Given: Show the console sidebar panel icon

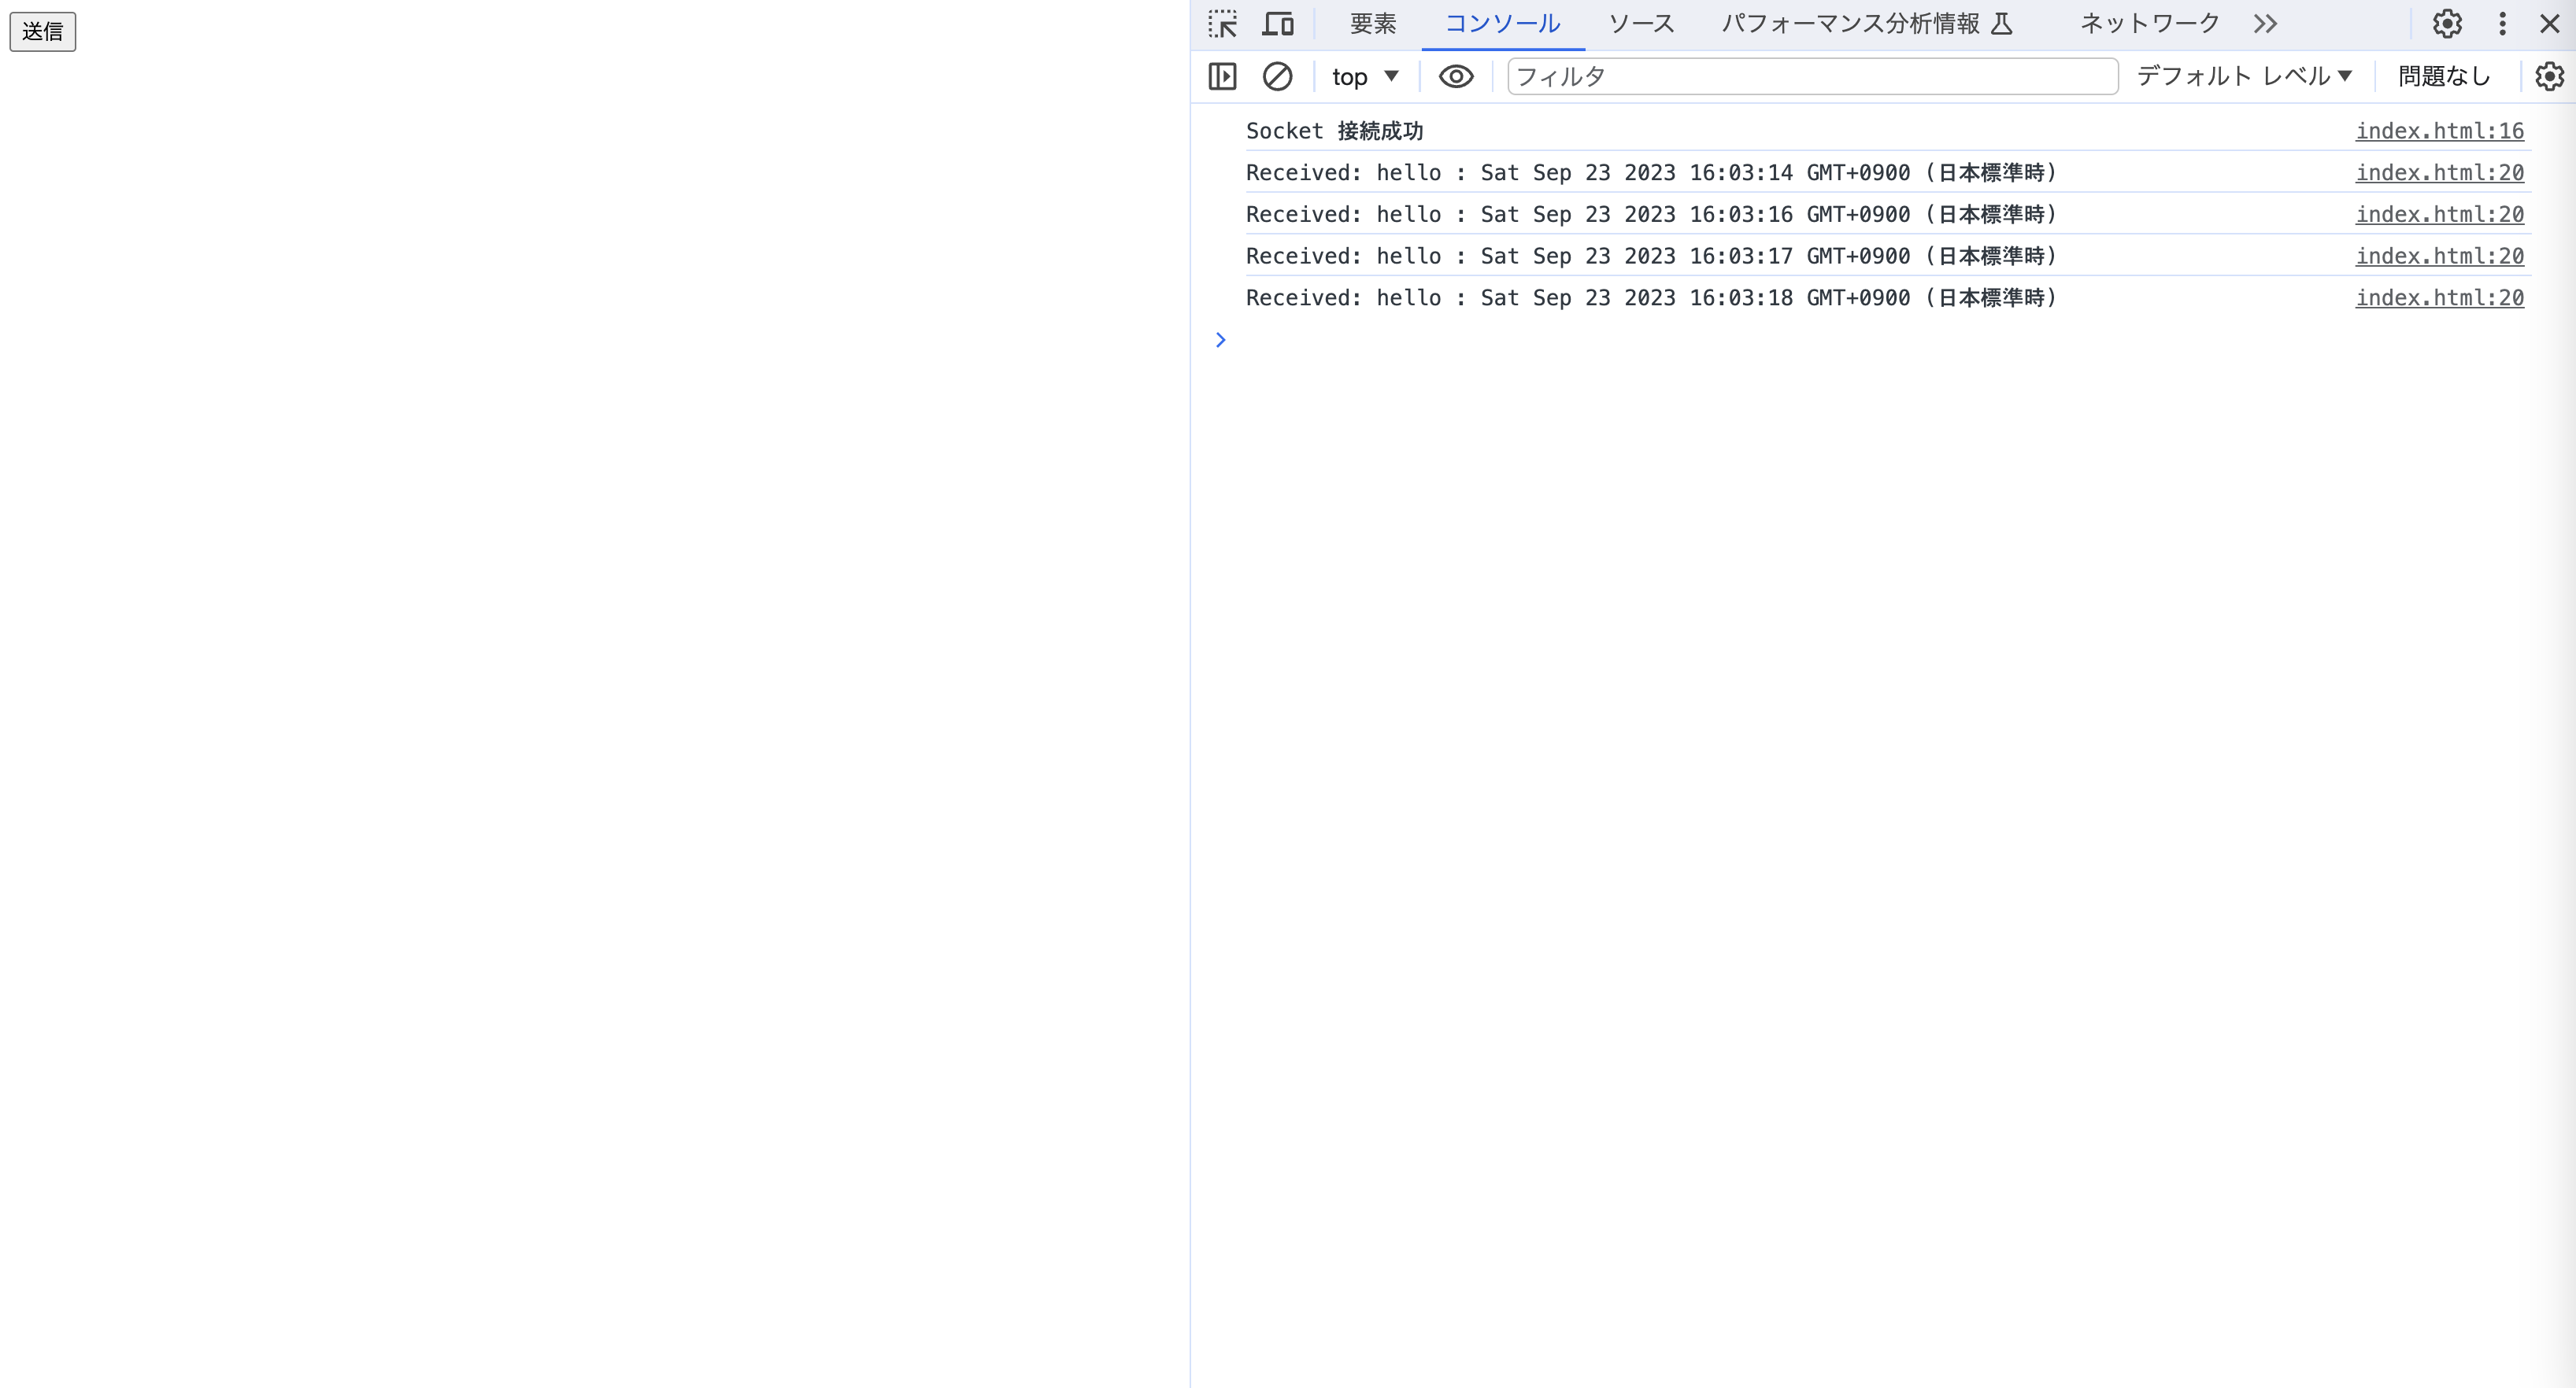Looking at the screenshot, I should (1222, 76).
